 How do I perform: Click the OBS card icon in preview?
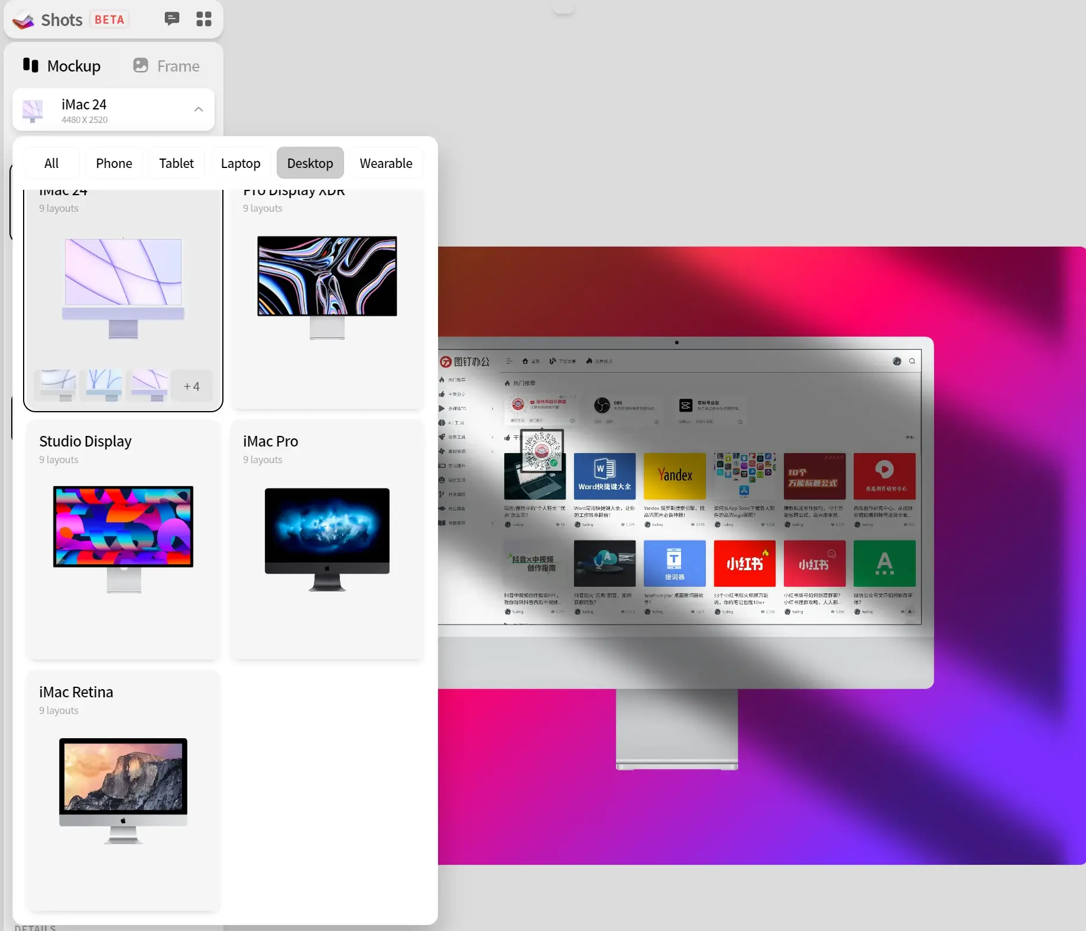pos(602,405)
